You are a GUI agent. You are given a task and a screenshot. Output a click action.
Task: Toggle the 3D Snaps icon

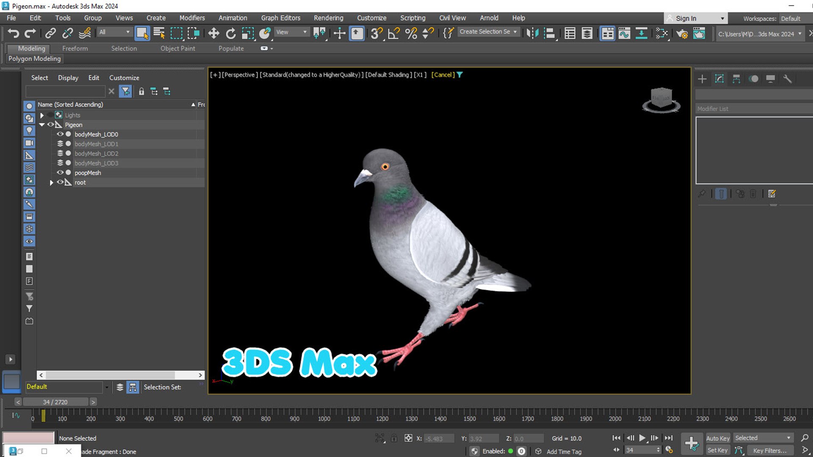376,33
